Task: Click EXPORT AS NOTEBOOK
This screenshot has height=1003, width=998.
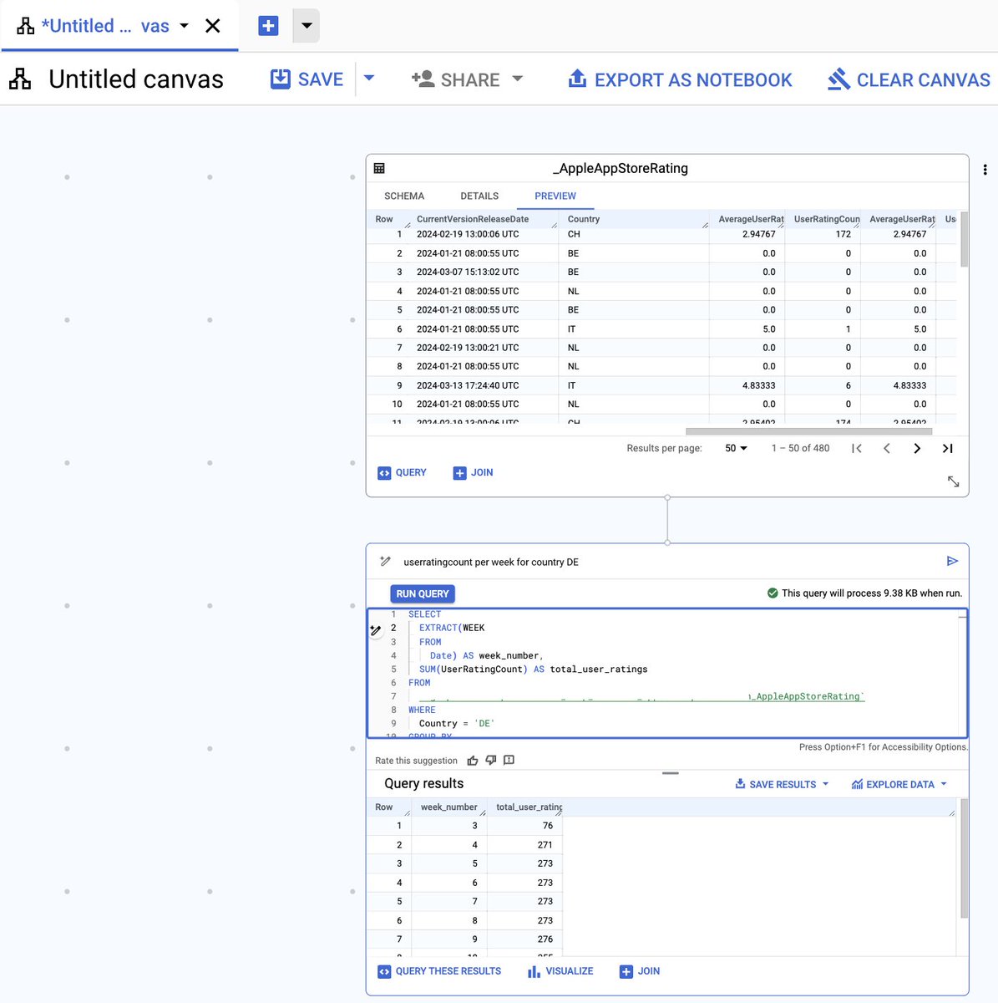Action: click(680, 79)
